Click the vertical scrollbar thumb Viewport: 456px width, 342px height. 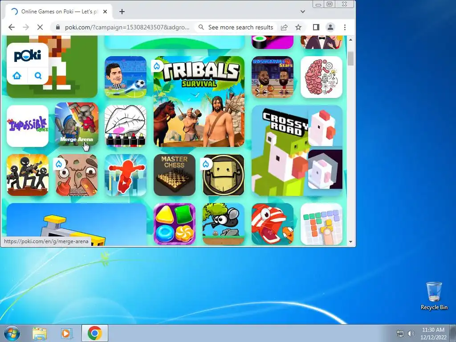point(351,58)
